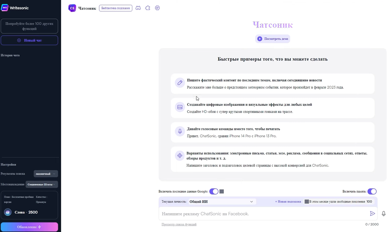This screenshot has width=388, height=232.
Task: Click the round coin icon next to Слова
Action: pos(8,212)
